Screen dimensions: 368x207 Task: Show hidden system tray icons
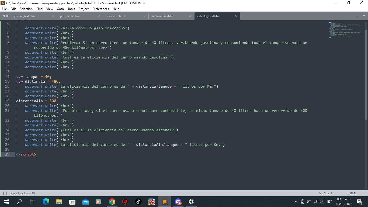pyautogui.click(x=296, y=201)
